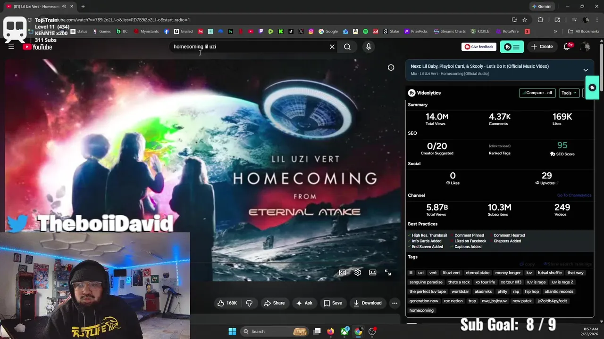Select the 'lil uzi vert' tag
This screenshot has height=339, width=604.
(451, 273)
